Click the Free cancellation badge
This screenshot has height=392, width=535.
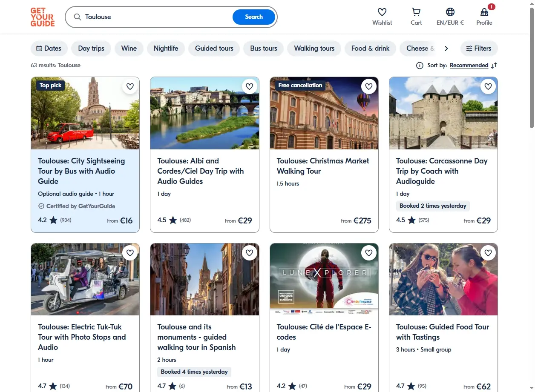coord(300,86)
